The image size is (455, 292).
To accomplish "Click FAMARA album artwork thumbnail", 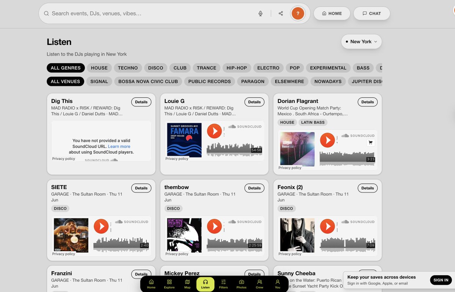I will tap(184, 140).
